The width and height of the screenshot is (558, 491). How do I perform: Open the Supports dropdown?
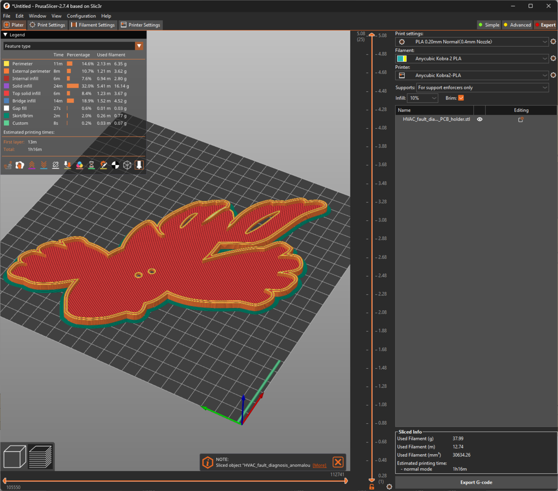pyautogui.click(x=482, y=87)
